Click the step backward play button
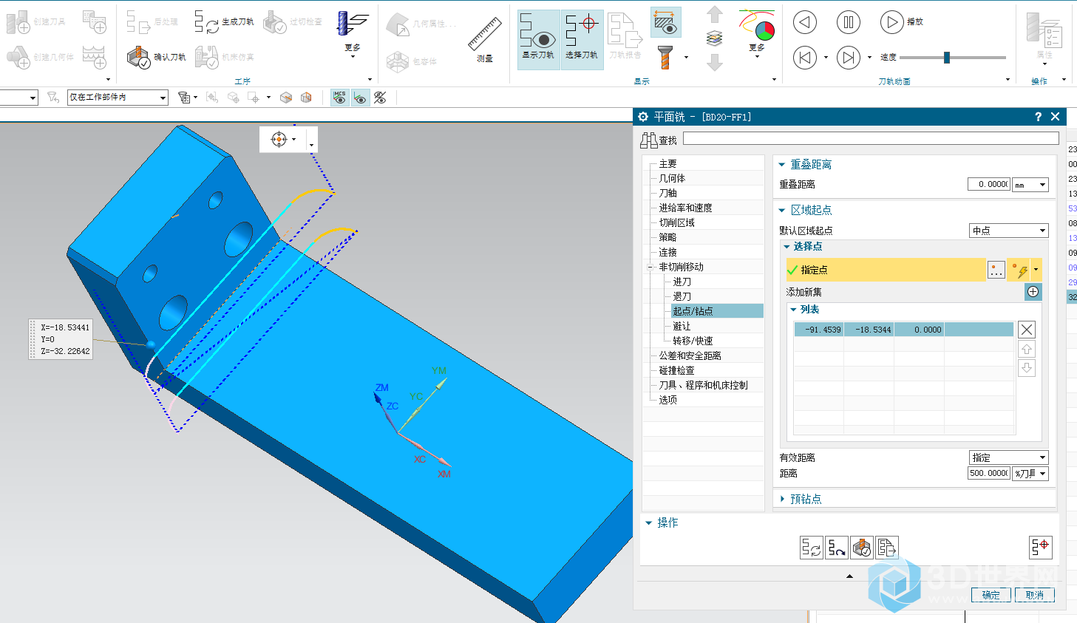Image resolution: width=1077 pixels, height=623 pixels. (x=805, y=22)
